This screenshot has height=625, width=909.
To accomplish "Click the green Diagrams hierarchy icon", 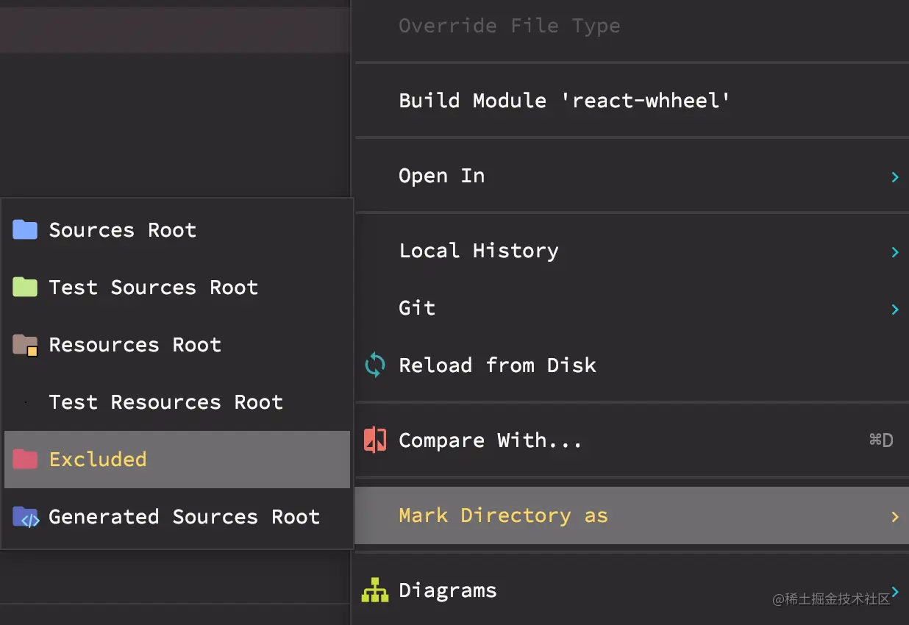I will click(375, 590).
